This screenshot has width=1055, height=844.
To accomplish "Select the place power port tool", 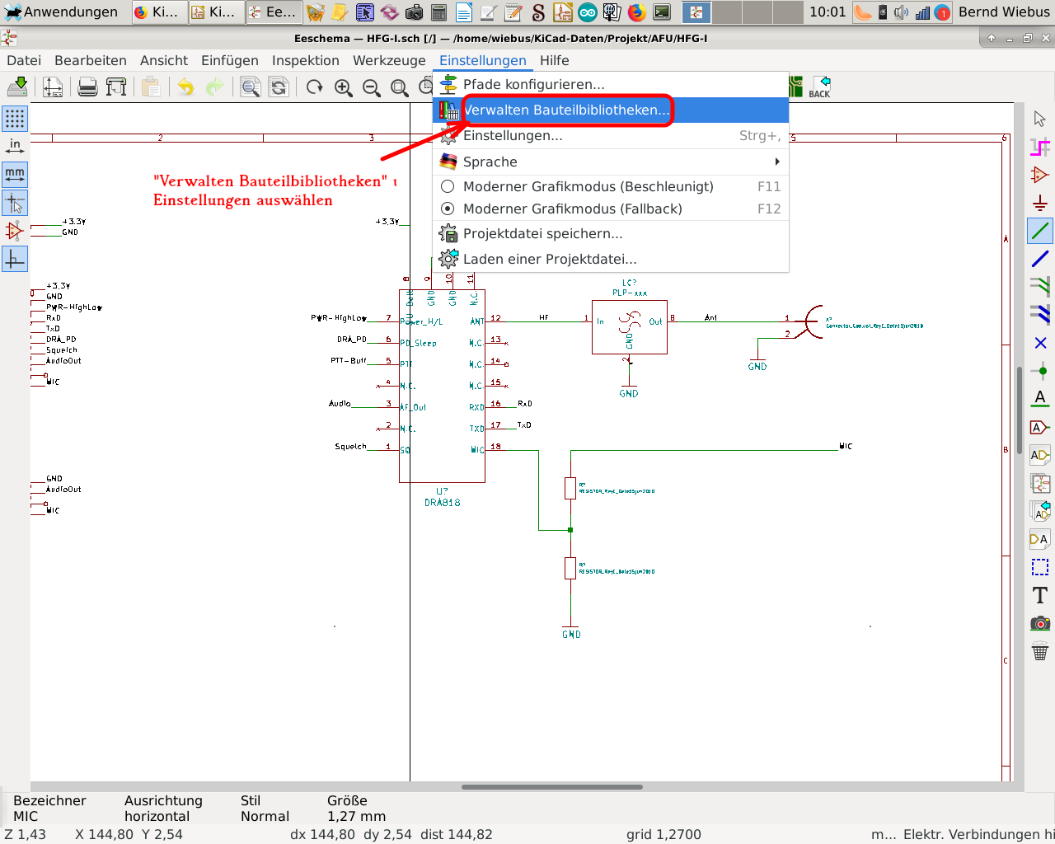I will 1040,204.
